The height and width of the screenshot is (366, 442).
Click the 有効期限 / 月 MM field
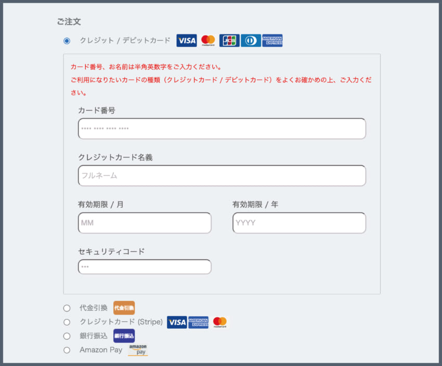pos(145,223)
